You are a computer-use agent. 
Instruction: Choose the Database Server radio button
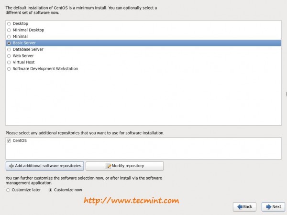9,49
